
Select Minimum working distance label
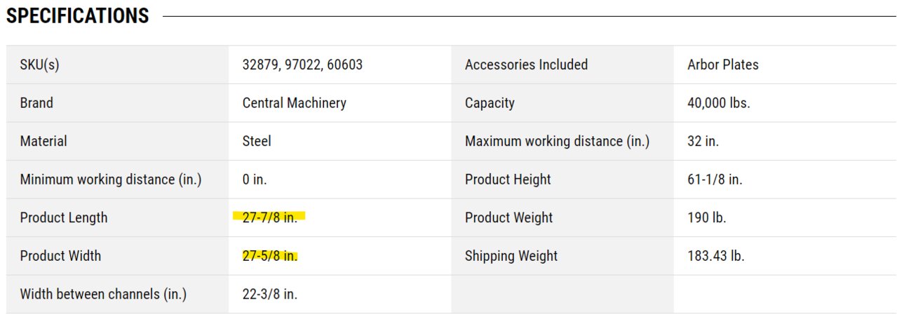(x=111, y=180)
